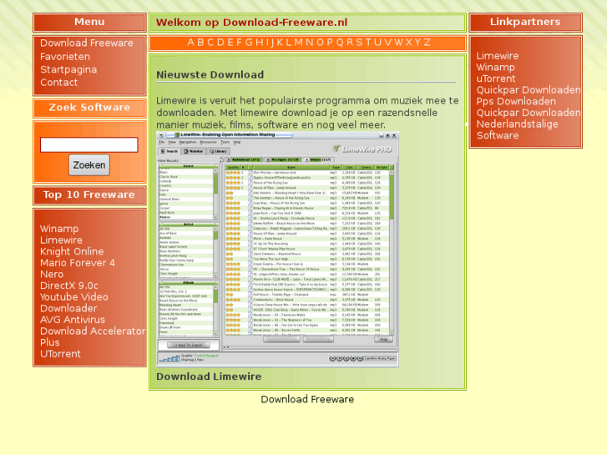Open the Nederlandstalige Software link
This screenshot has width=607, height=455.
(517, 129)
